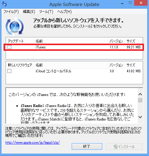149x156 pixels.
Task: Click the large blue globe update icon
Action: click(15, 27)
